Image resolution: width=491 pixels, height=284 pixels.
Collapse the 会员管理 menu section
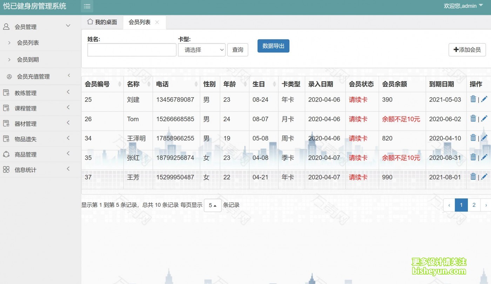coord(68,25)
